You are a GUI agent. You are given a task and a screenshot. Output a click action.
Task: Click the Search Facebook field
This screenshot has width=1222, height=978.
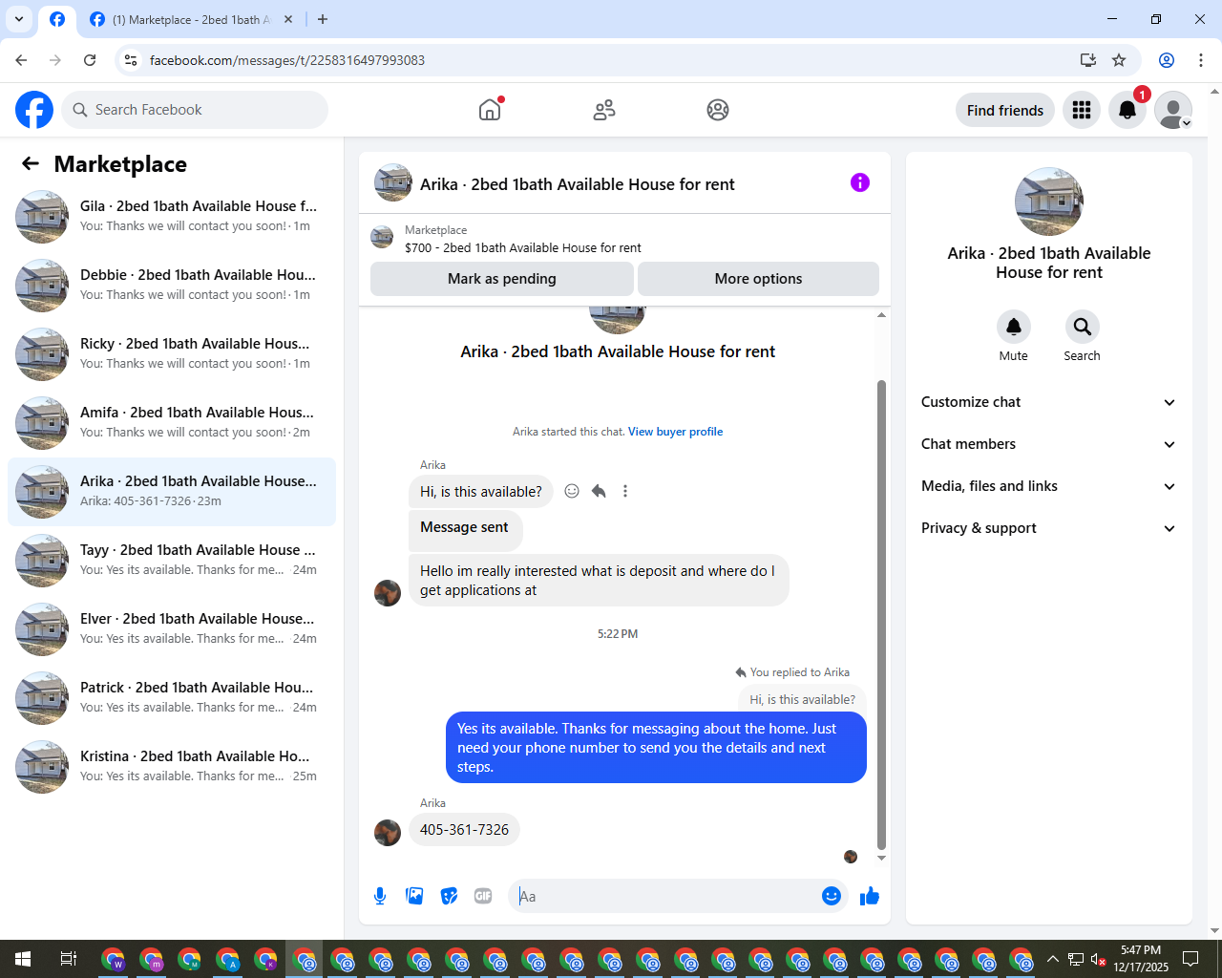[195, 110]
